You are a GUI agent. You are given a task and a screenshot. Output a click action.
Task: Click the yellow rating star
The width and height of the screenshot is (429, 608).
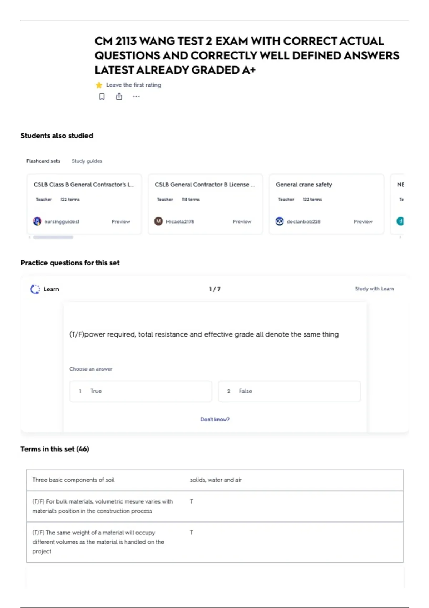99,85
